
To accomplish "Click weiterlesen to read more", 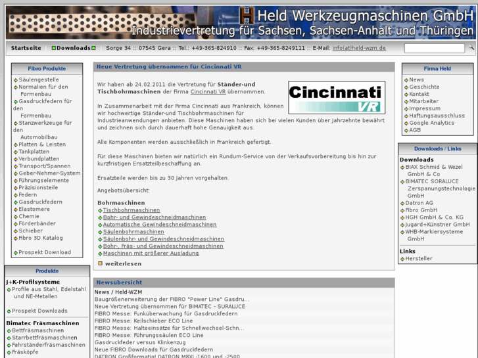I will pyautogui.click(x=123, y=264).
